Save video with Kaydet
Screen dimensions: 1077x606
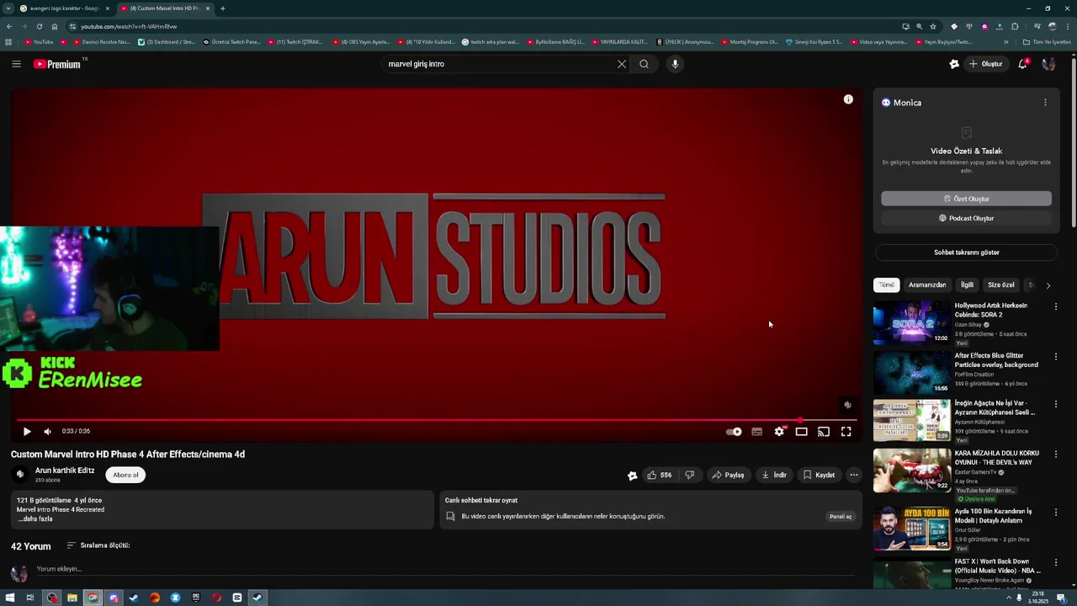(x=819, y=475)
